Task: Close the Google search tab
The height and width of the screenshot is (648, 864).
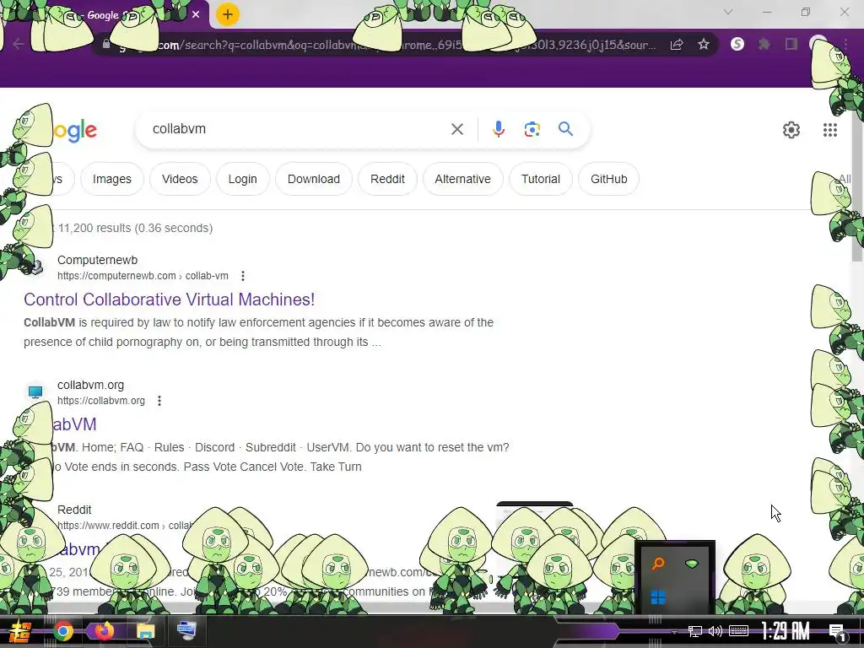Action: (x=196, y=14)
